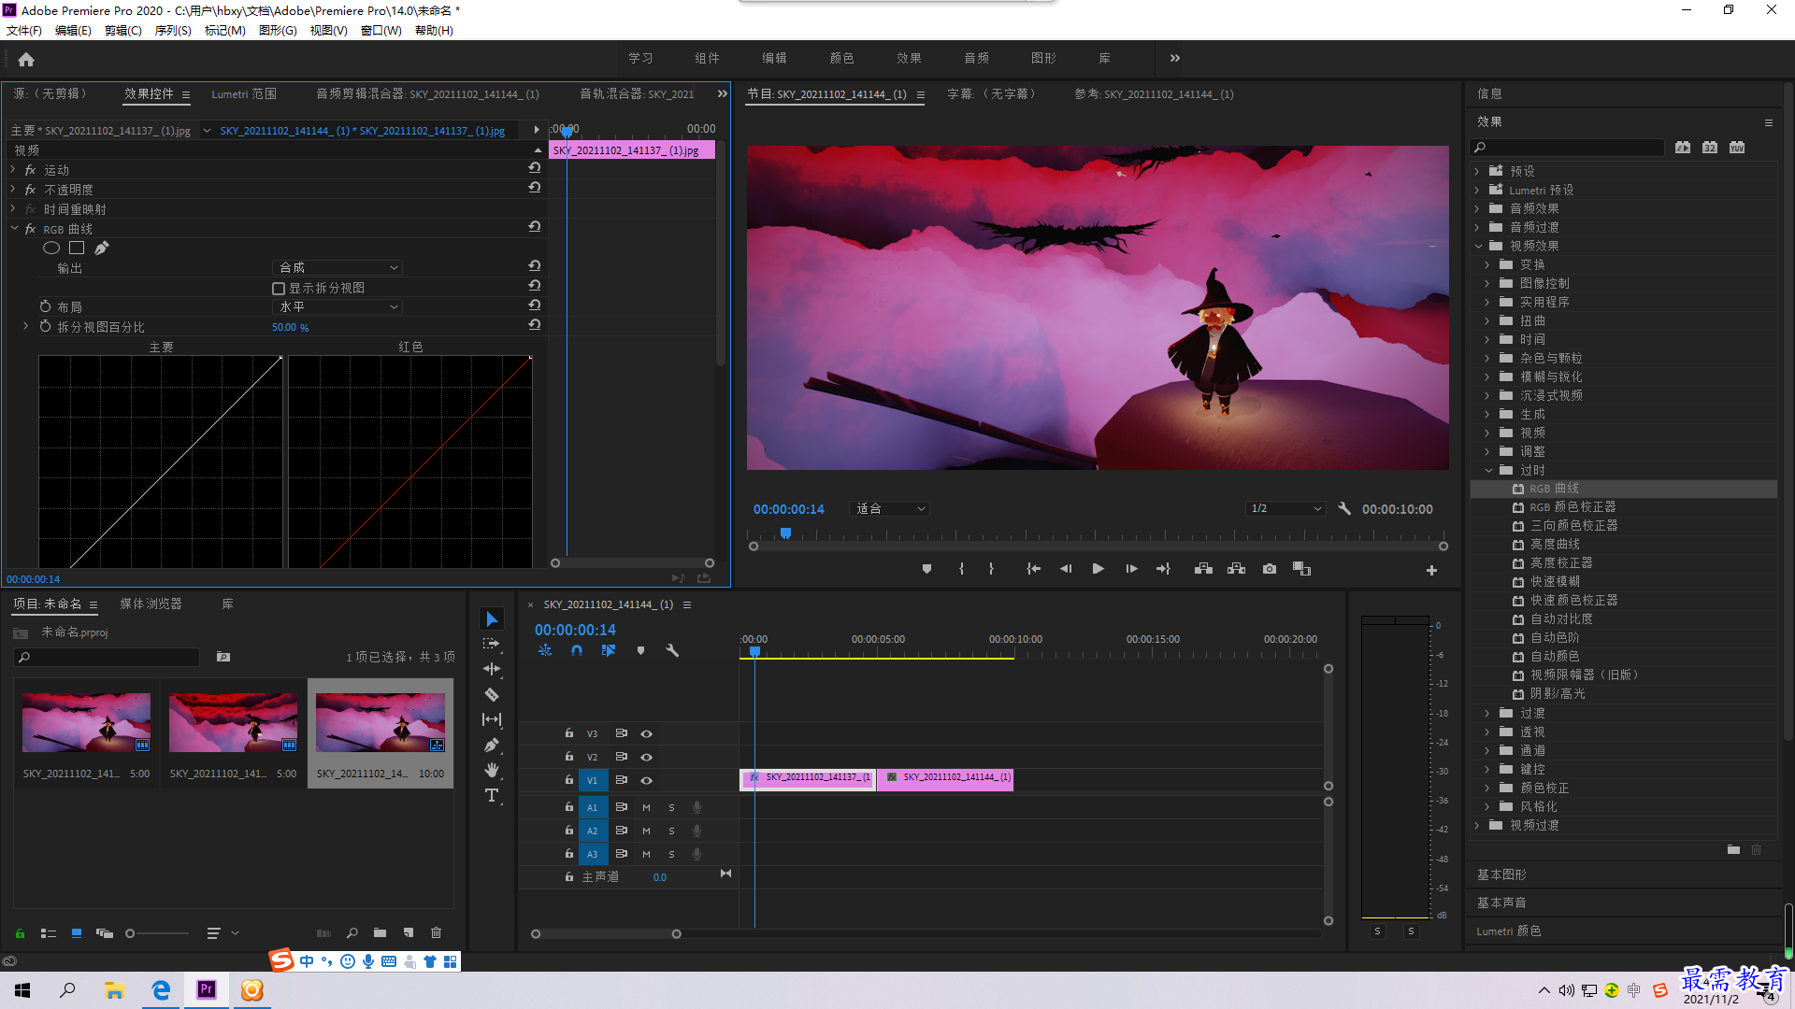The image size is (1795, 1009).
Task: Open the Lumetri 范围 panel tab
Action: click(x=244, y=93)
